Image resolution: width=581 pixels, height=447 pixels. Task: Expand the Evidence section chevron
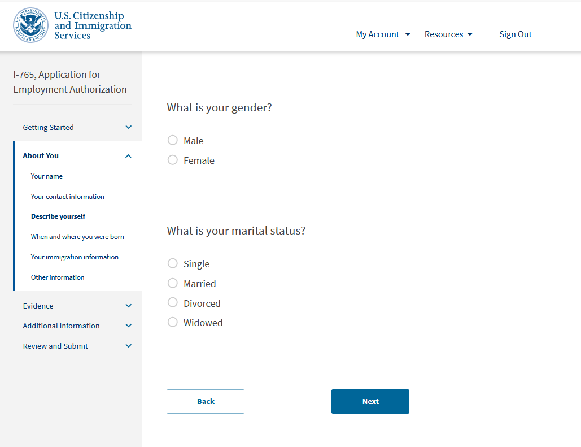click(128, 306)
